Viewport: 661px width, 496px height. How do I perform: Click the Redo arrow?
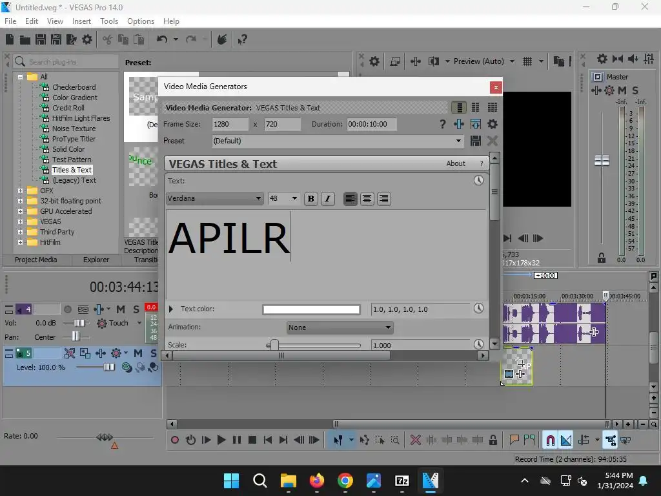coord(191,39)
